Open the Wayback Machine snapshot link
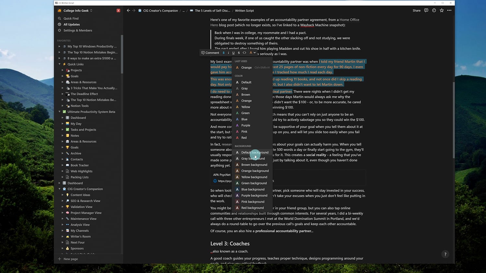The height and width of the screenshot is (273, 486). tap(307, 25)
